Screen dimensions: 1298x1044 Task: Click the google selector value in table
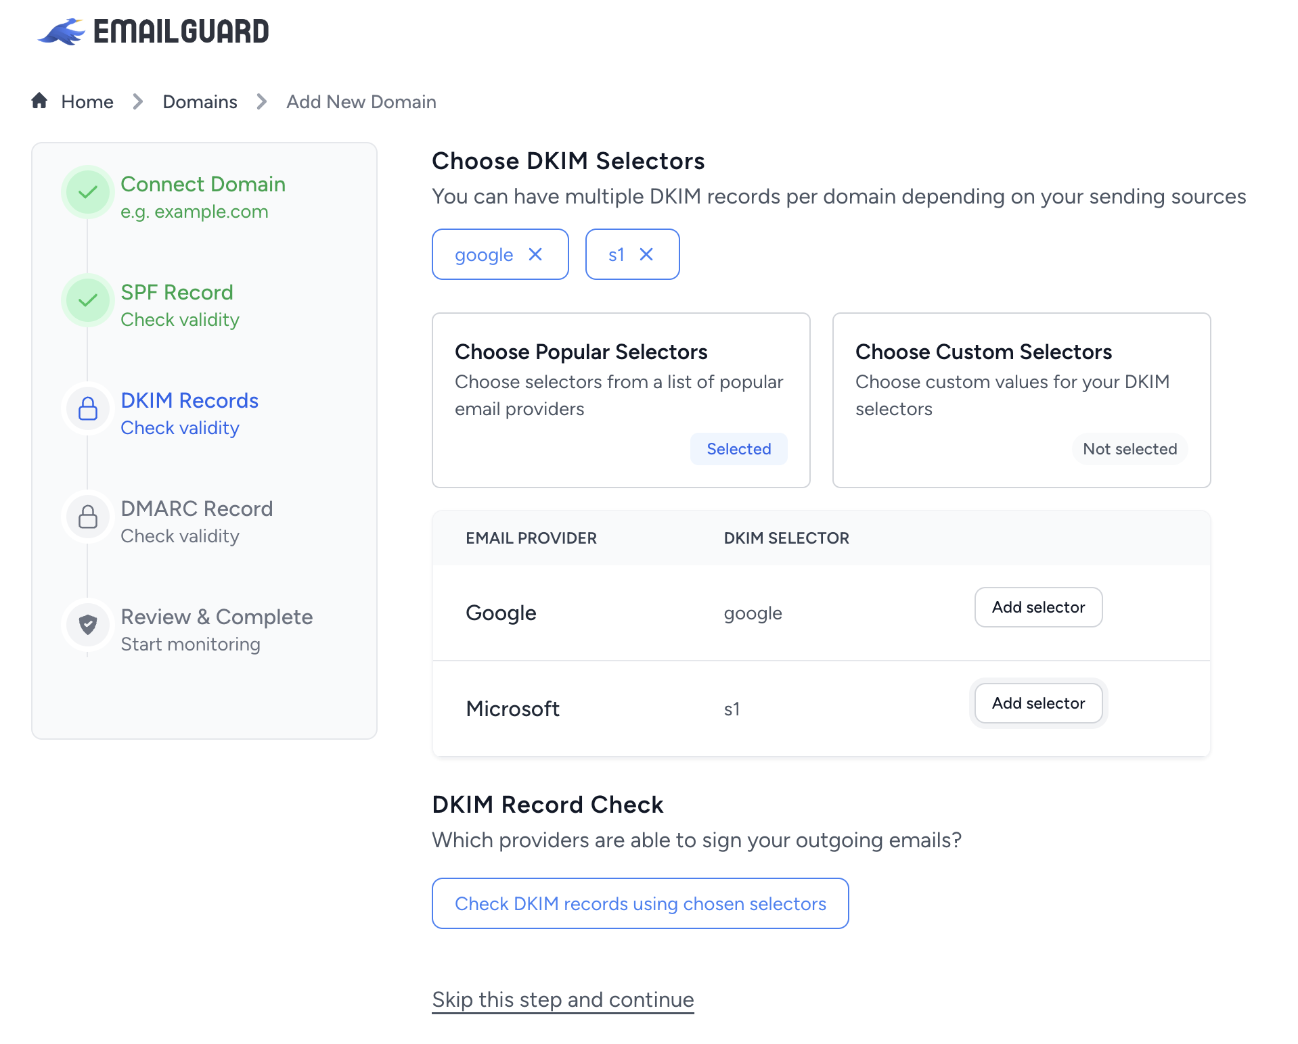(x=753, y=613)
